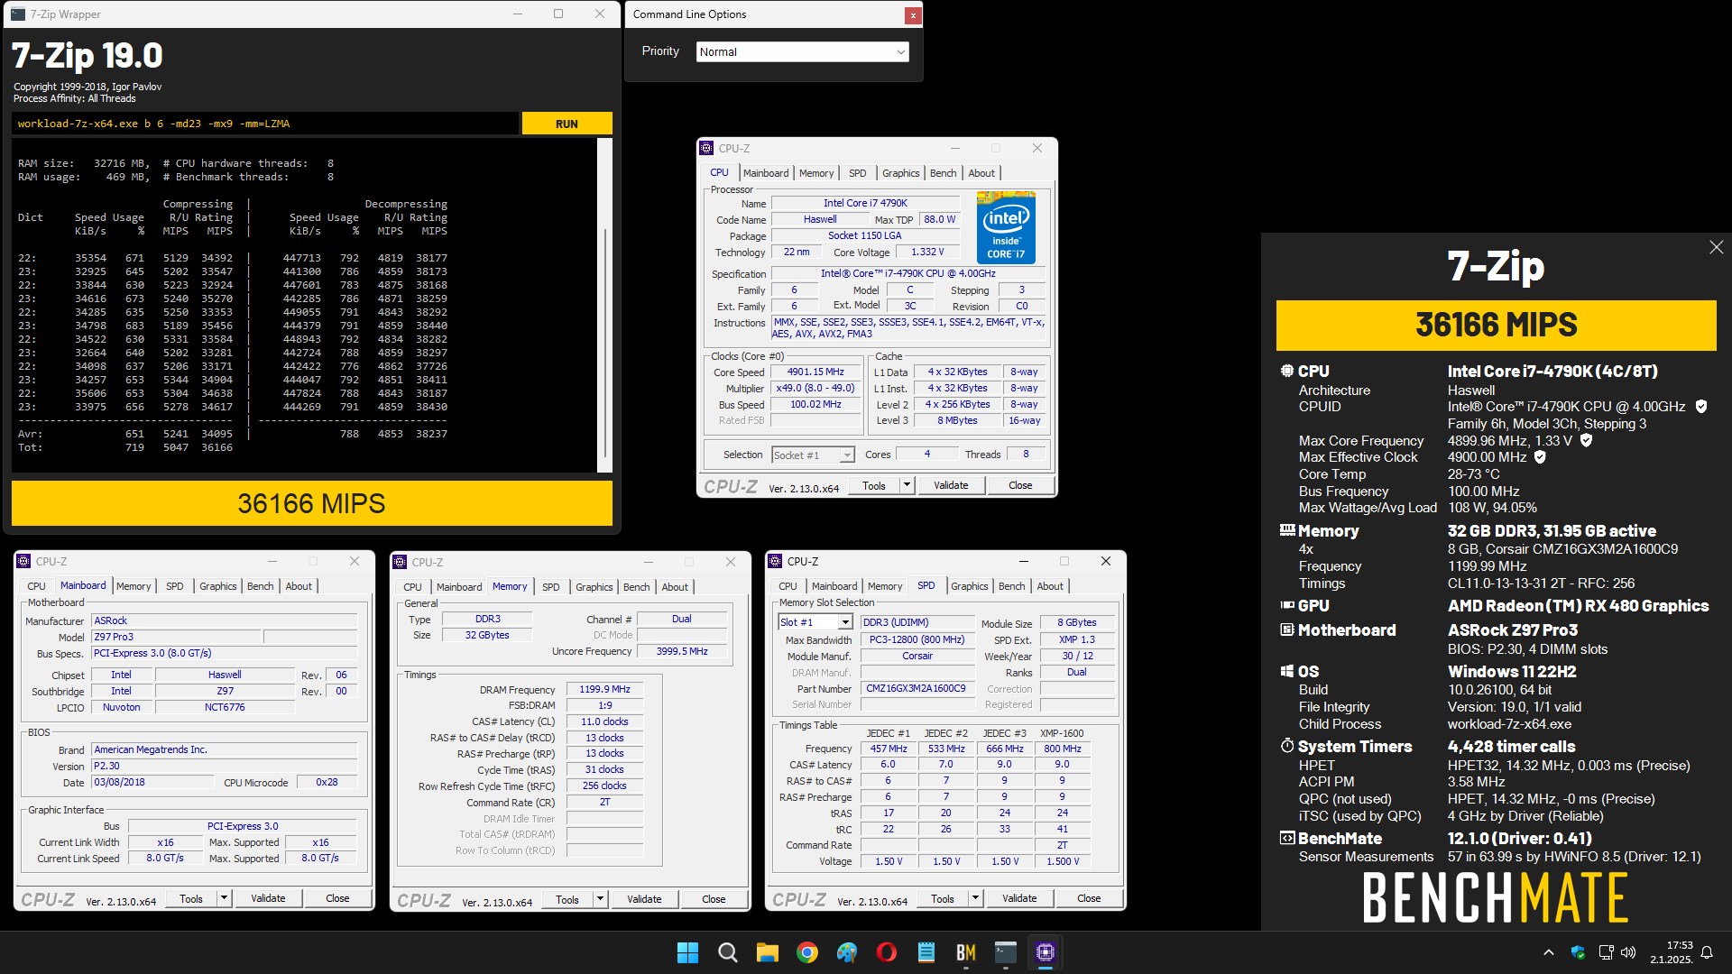The image size is (1732, 974).
Task: Open the Priority dropdown set to Normal
Action: pos(802,52)
